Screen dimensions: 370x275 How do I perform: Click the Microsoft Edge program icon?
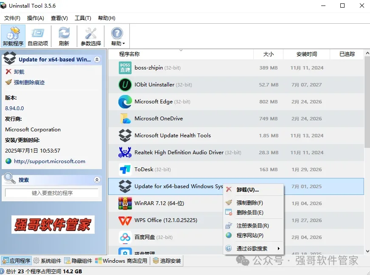point(125,102)
